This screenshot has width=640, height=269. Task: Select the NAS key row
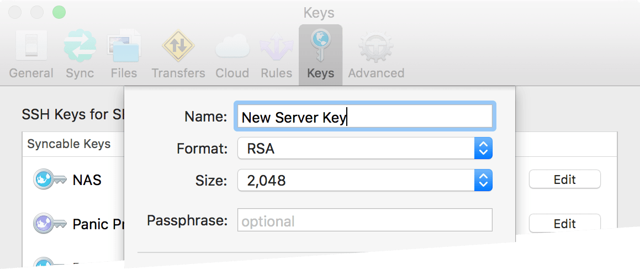pos(87,180)
